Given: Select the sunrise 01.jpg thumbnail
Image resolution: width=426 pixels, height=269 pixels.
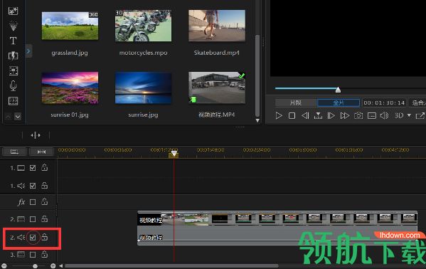Looking at the screenshot, I should [70, 88].
